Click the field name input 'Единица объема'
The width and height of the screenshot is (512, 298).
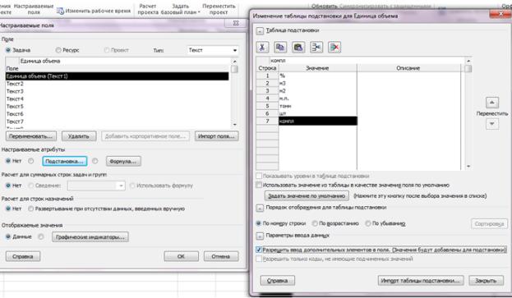pos(125,61)
